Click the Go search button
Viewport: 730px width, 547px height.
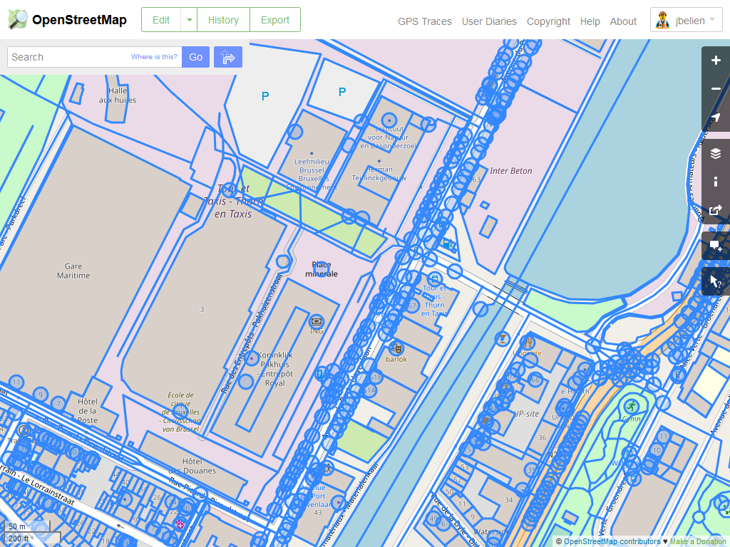coord(195,57)
